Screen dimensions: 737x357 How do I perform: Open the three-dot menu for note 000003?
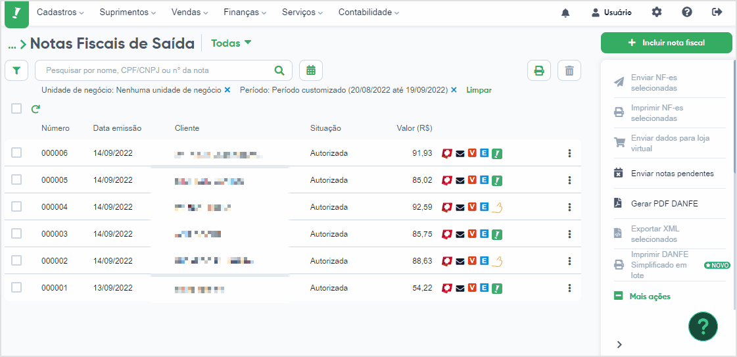click(569, 233)
